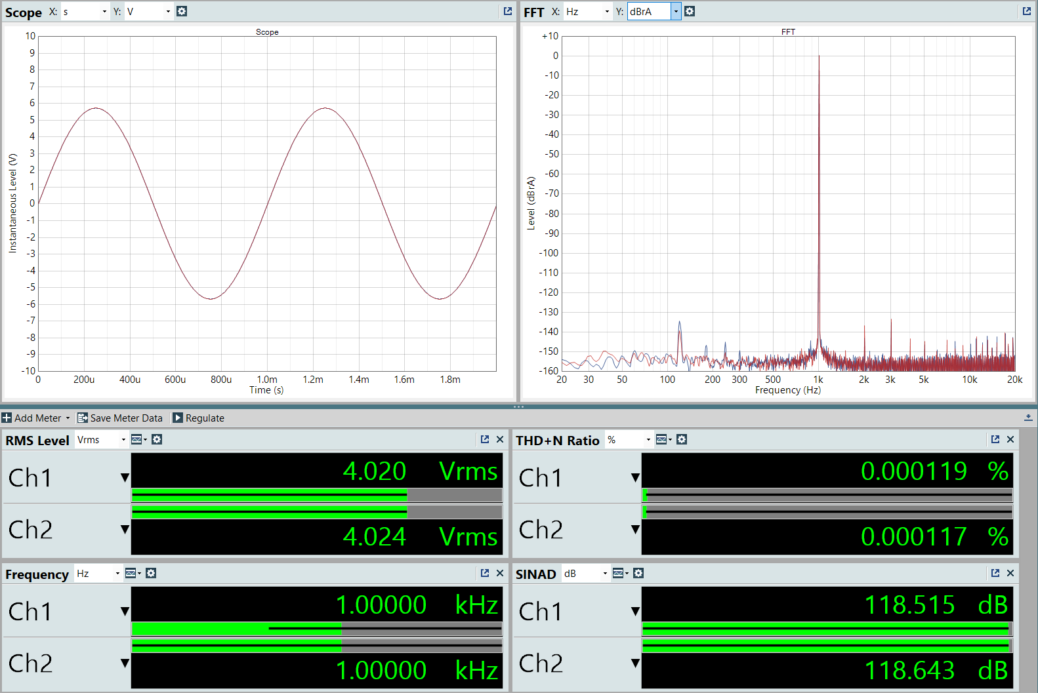Close the Frequency meter
The image size is (1038, 693).
click(500, 573)
